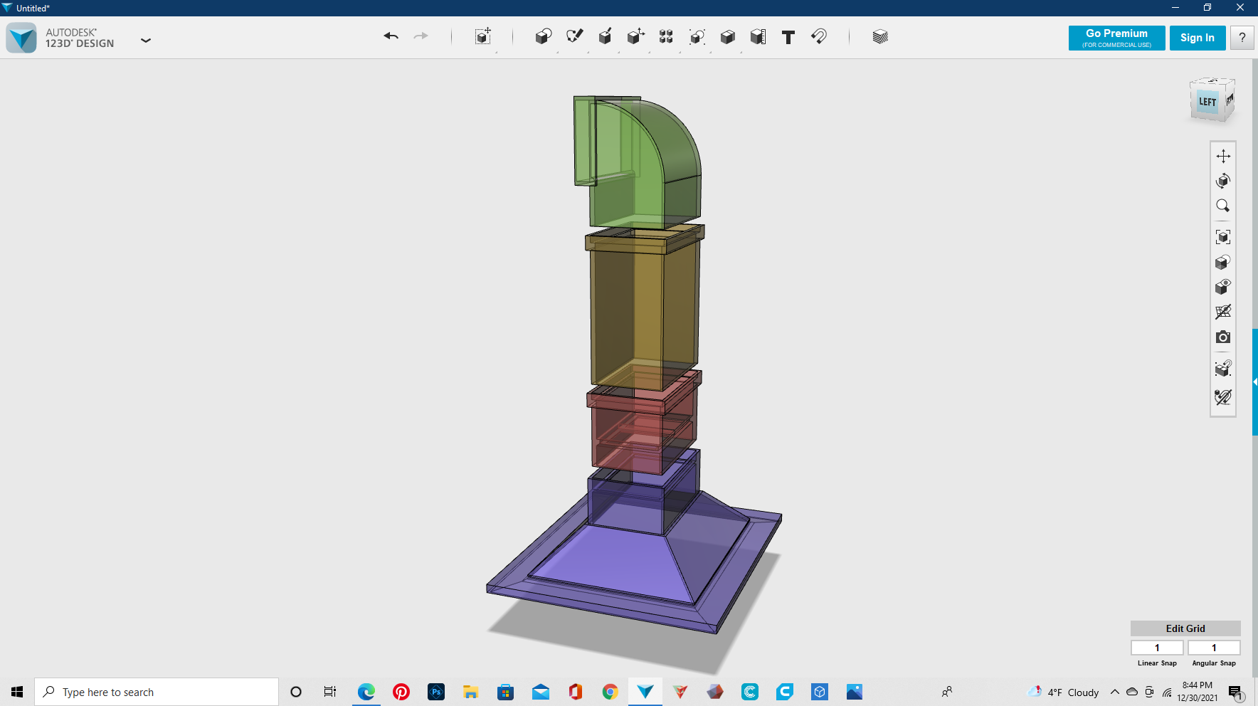1258x706 pixels.
Task: Switch the perspective or orthographic view cube icon
Action: 1223,262
